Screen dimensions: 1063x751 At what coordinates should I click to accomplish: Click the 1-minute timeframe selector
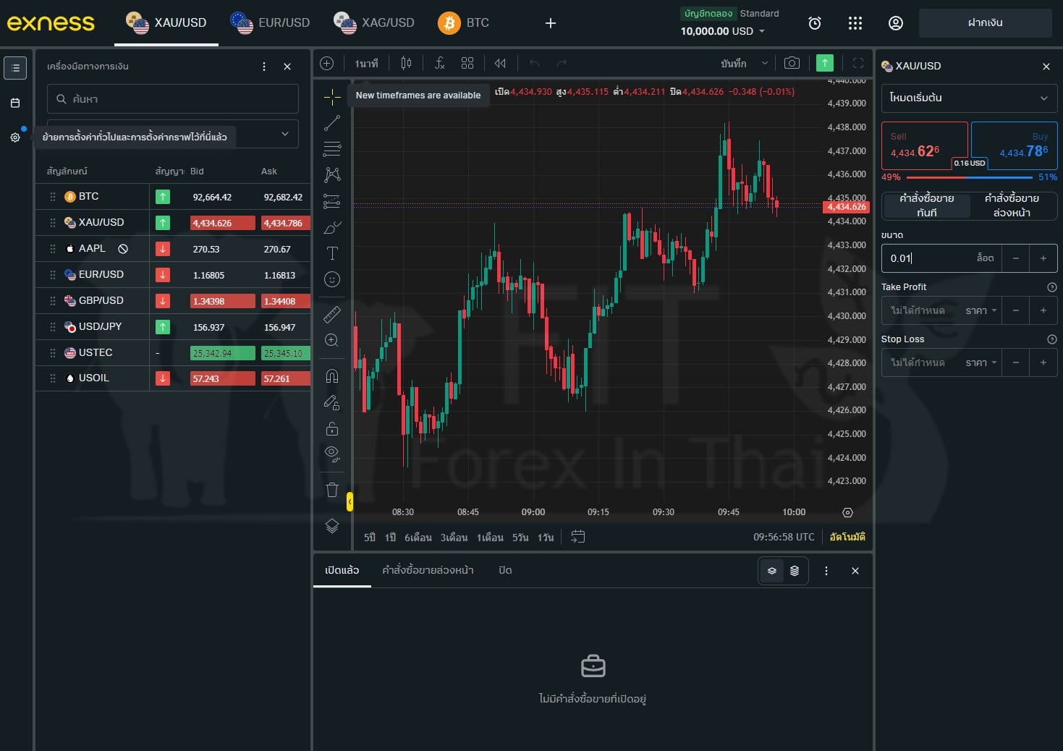(366, 64)
